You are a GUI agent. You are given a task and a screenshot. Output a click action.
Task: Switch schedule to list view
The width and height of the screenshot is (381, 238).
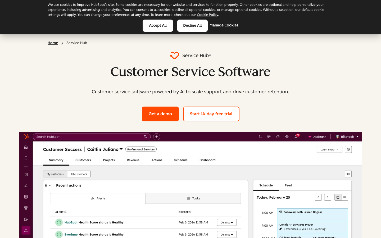tap(344, 197)
